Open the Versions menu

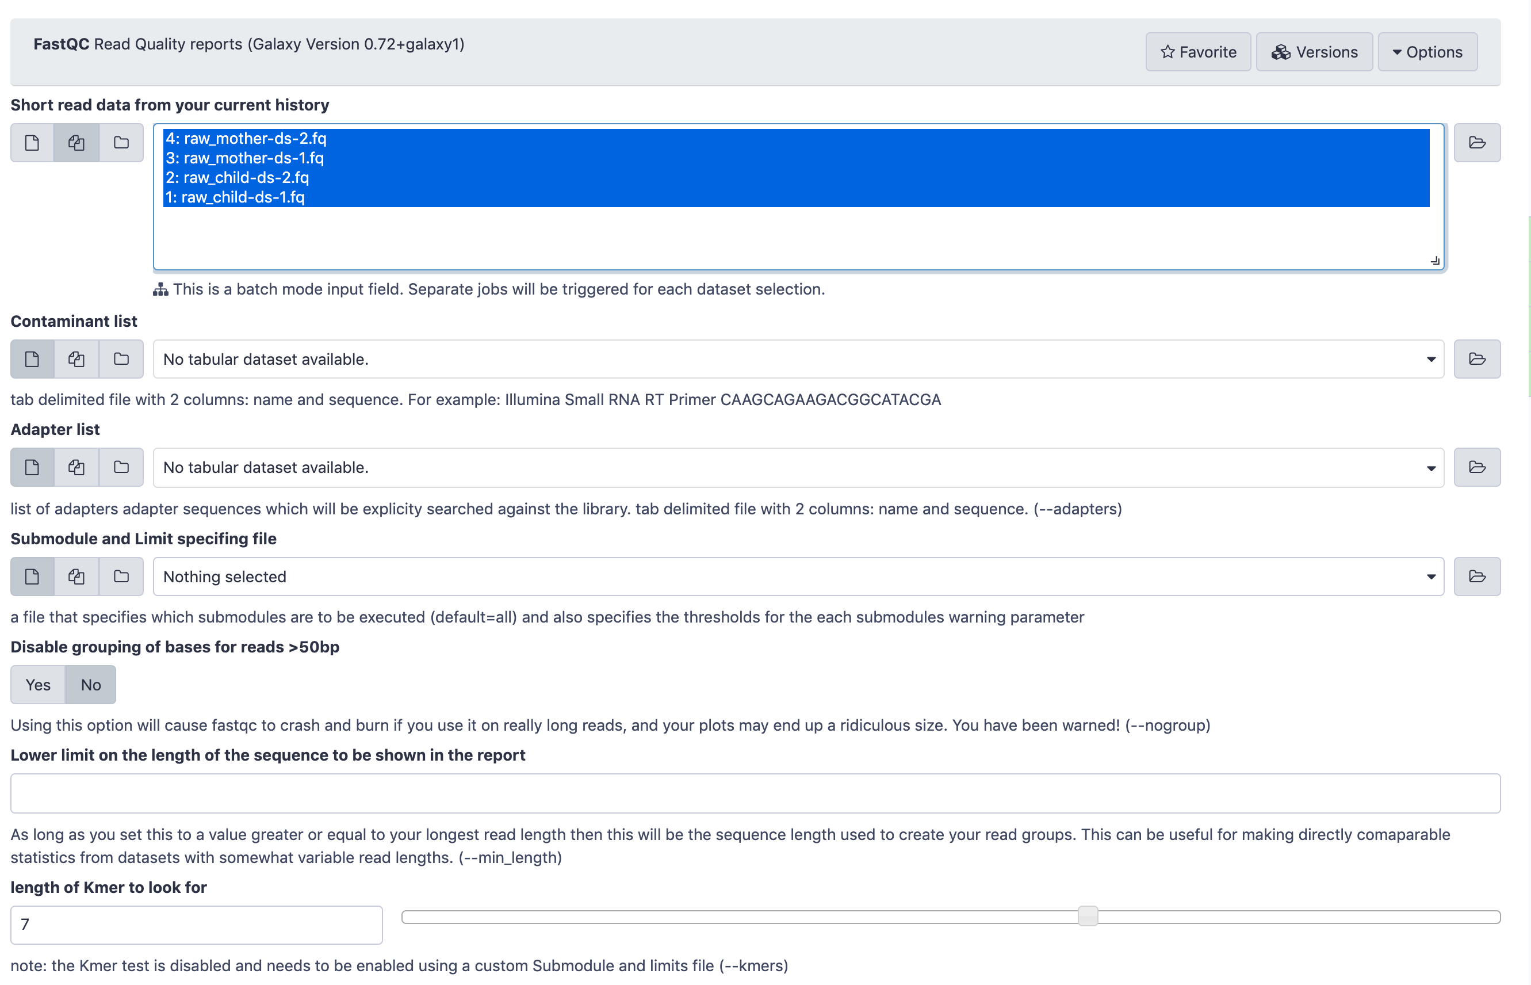1314,52
